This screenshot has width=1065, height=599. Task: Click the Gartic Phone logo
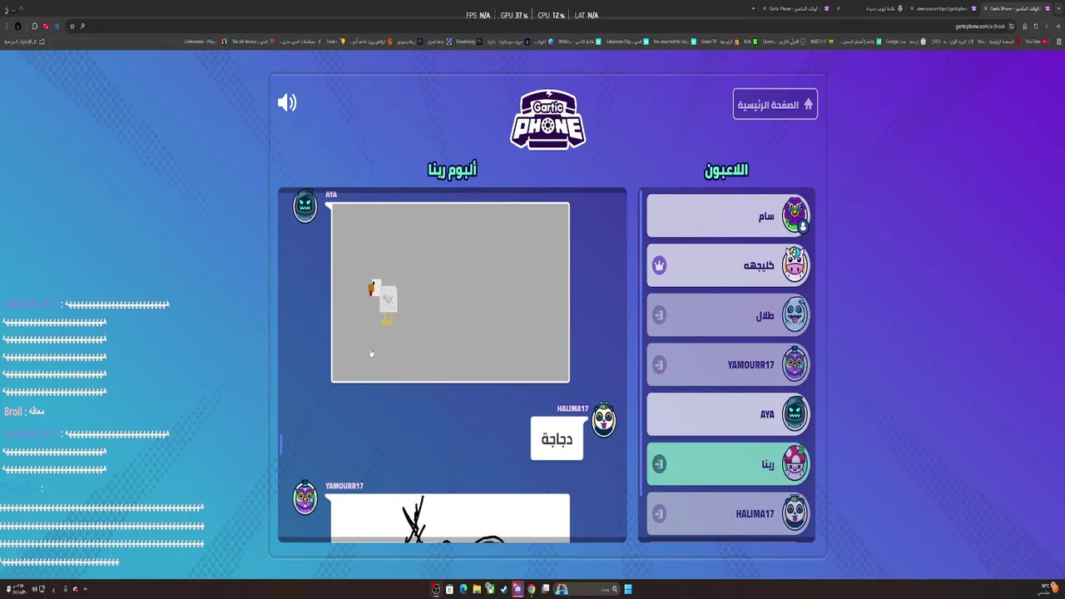click(547, 120)
